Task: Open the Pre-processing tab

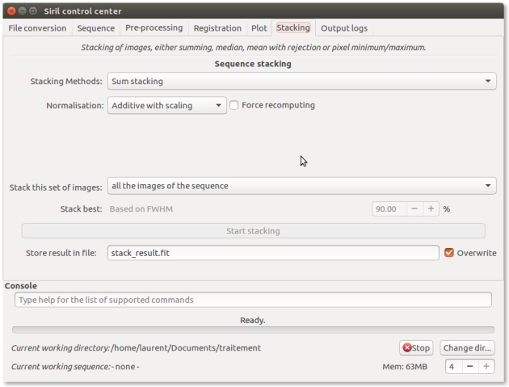Action: (154, 28)
